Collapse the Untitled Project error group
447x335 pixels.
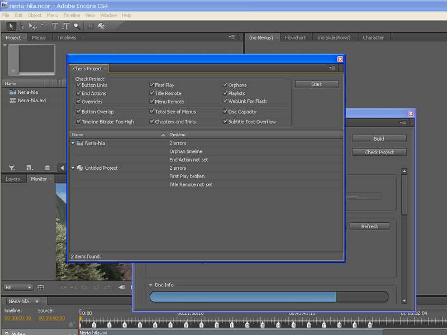(x=73, y=168)
